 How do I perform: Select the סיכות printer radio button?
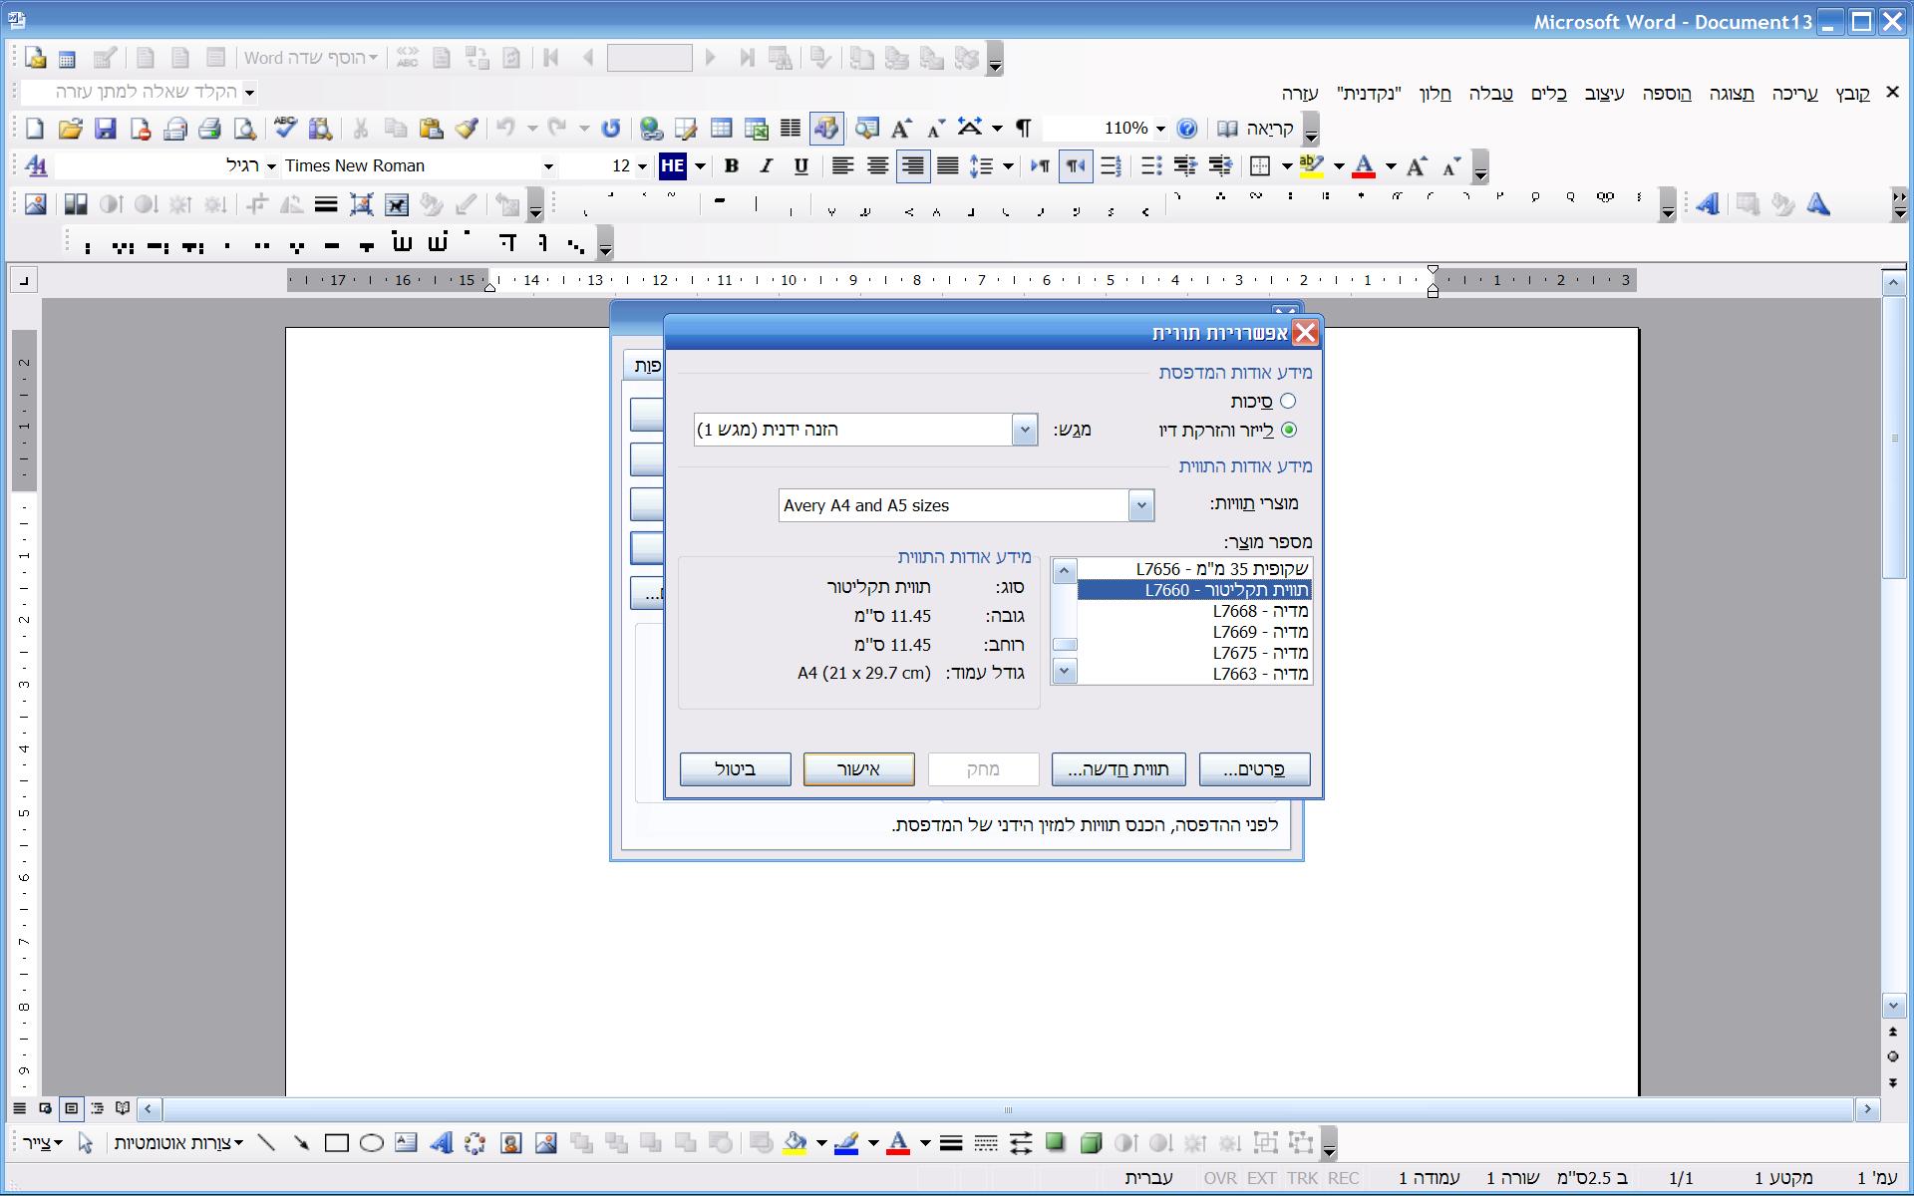pos(1288,401)
